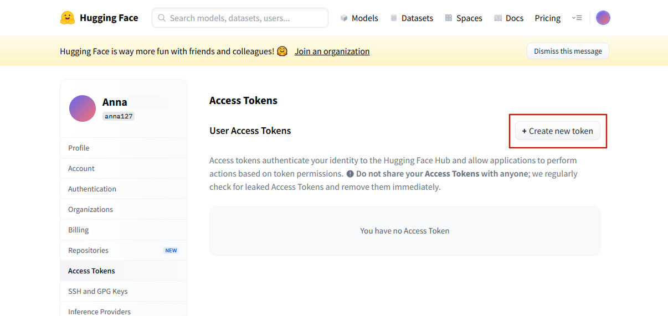The image size is (668, 316).
Task: Follow the Join an organization link
Action: point(332,51)
